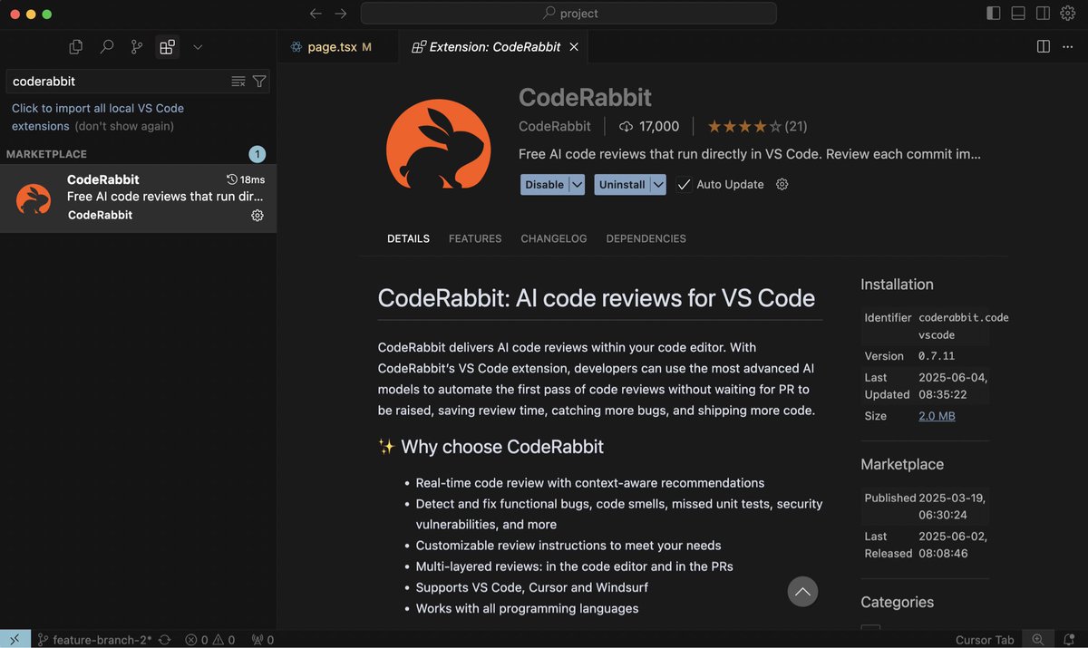Click the Marketplace results count badge
The height and width of the screenshot is (648, 1088).
(257, 154)
